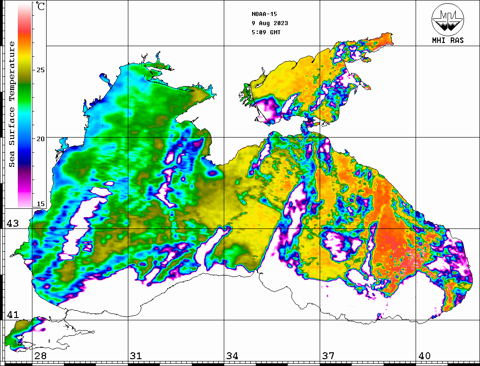Click the temperature color scale bar
Image resolution: width=480 pixels, height=366 pixels.
pos(25,106)
